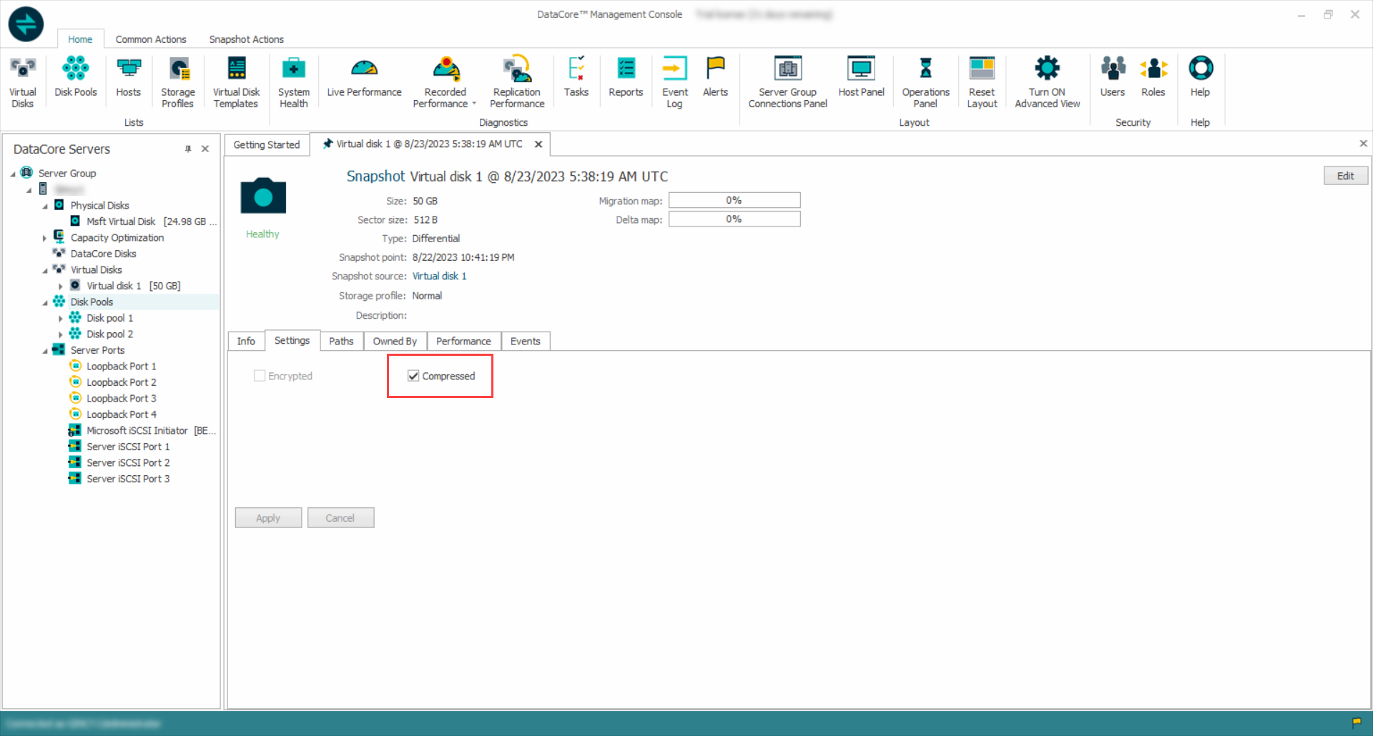
Task: Open the Recorded Performance dropdown arrow
Action: point(474,104)
